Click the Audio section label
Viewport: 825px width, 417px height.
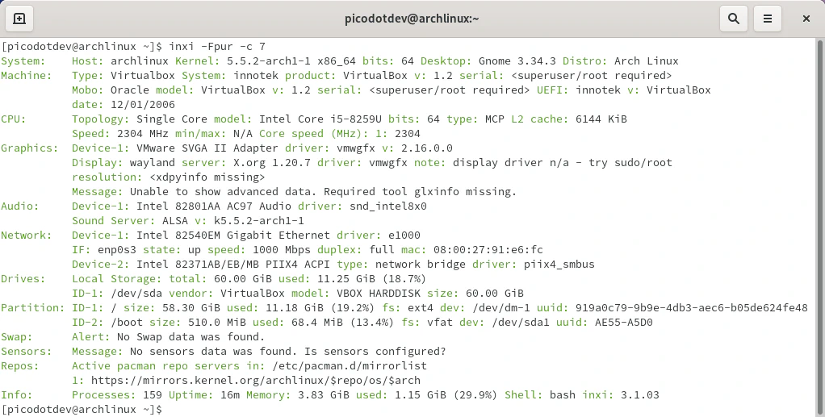pos(19,206)
